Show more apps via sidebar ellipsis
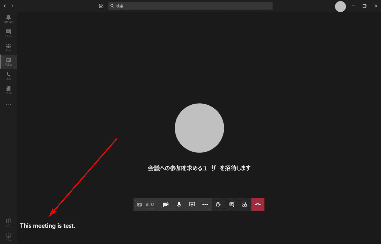The height and width of the screenshot is (244, 381). tap(9, 104)
